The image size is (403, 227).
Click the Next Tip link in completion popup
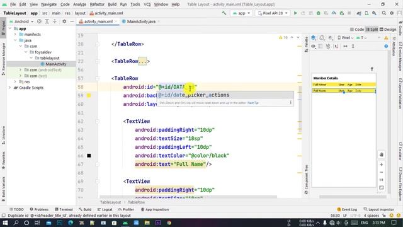pos(253,103)
